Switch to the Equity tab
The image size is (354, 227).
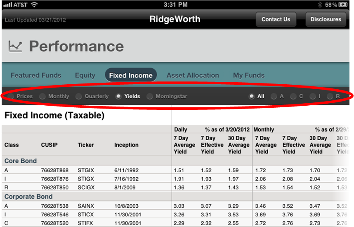click(x=85, y=75)
